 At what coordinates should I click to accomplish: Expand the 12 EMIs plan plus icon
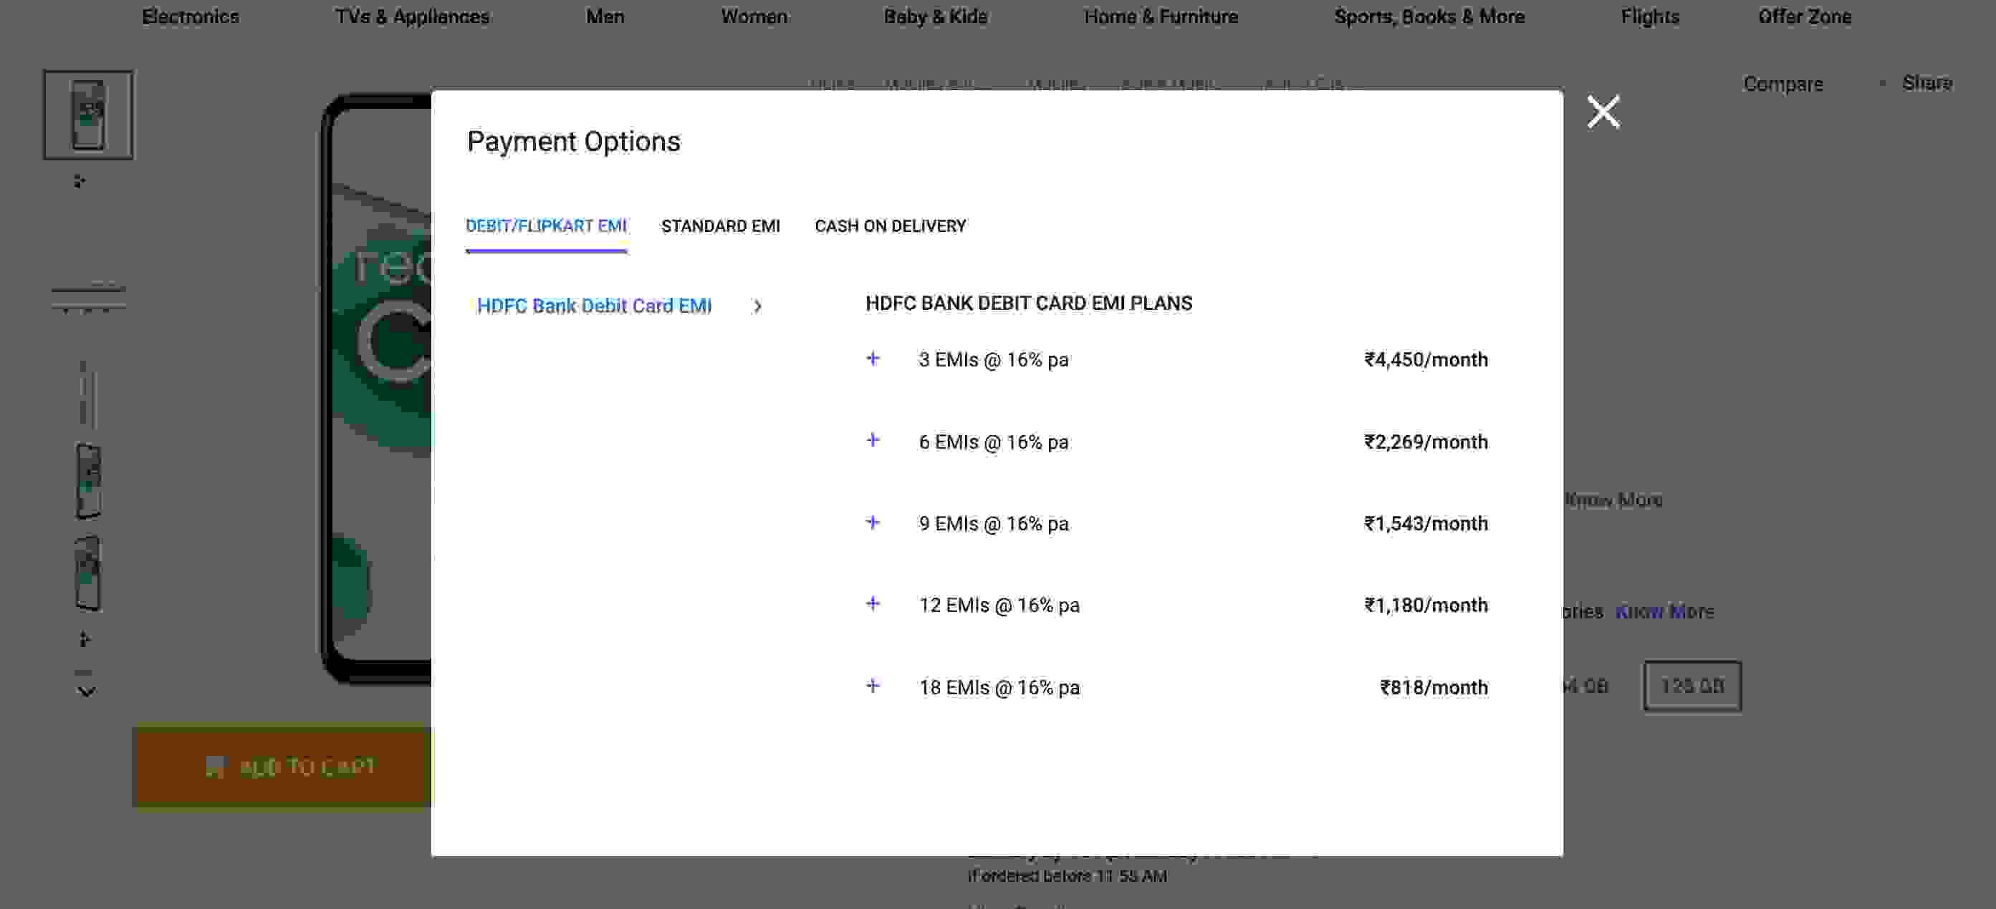point(873,604)
